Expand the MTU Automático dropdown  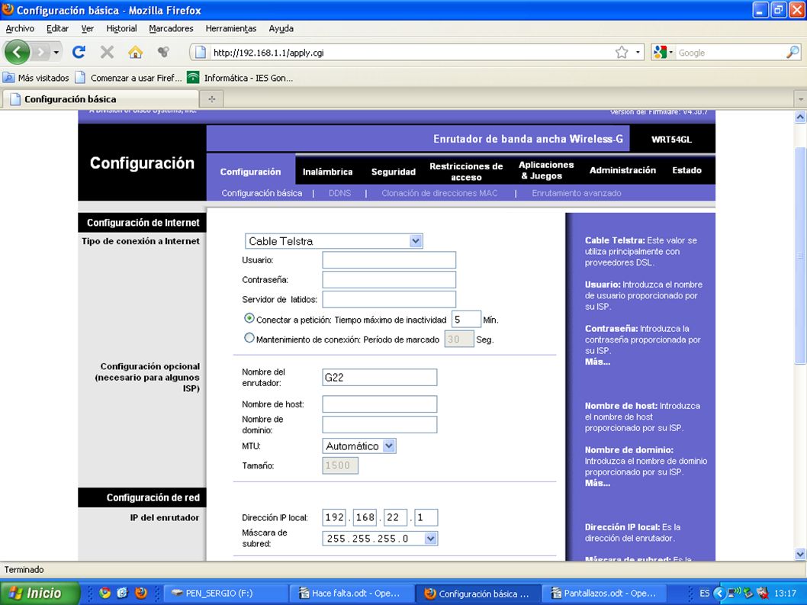[x=389, y=446]
